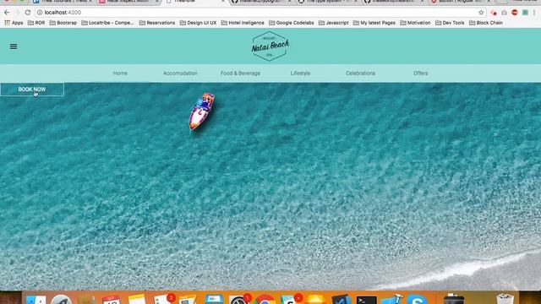Open the Reservations bookmarks folder
This screenshot has width=541, height=304.
point(157,23)
